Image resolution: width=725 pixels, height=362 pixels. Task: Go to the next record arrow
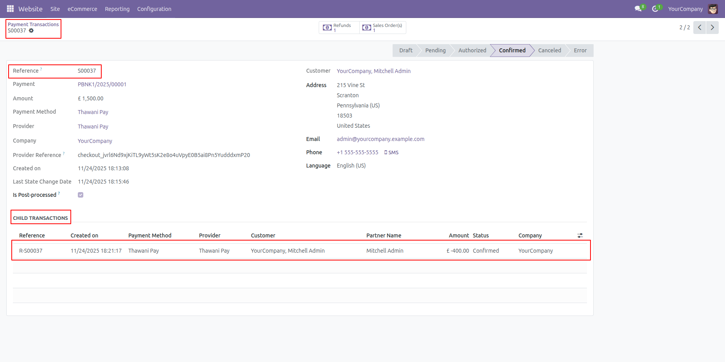pyautogui.click(x=712, y=27)
